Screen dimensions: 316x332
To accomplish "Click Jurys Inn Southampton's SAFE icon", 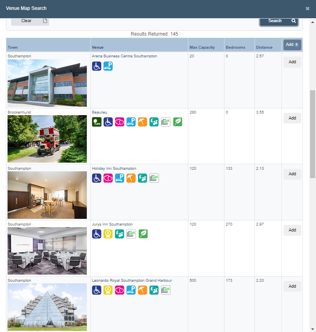I will coord(131,234).
